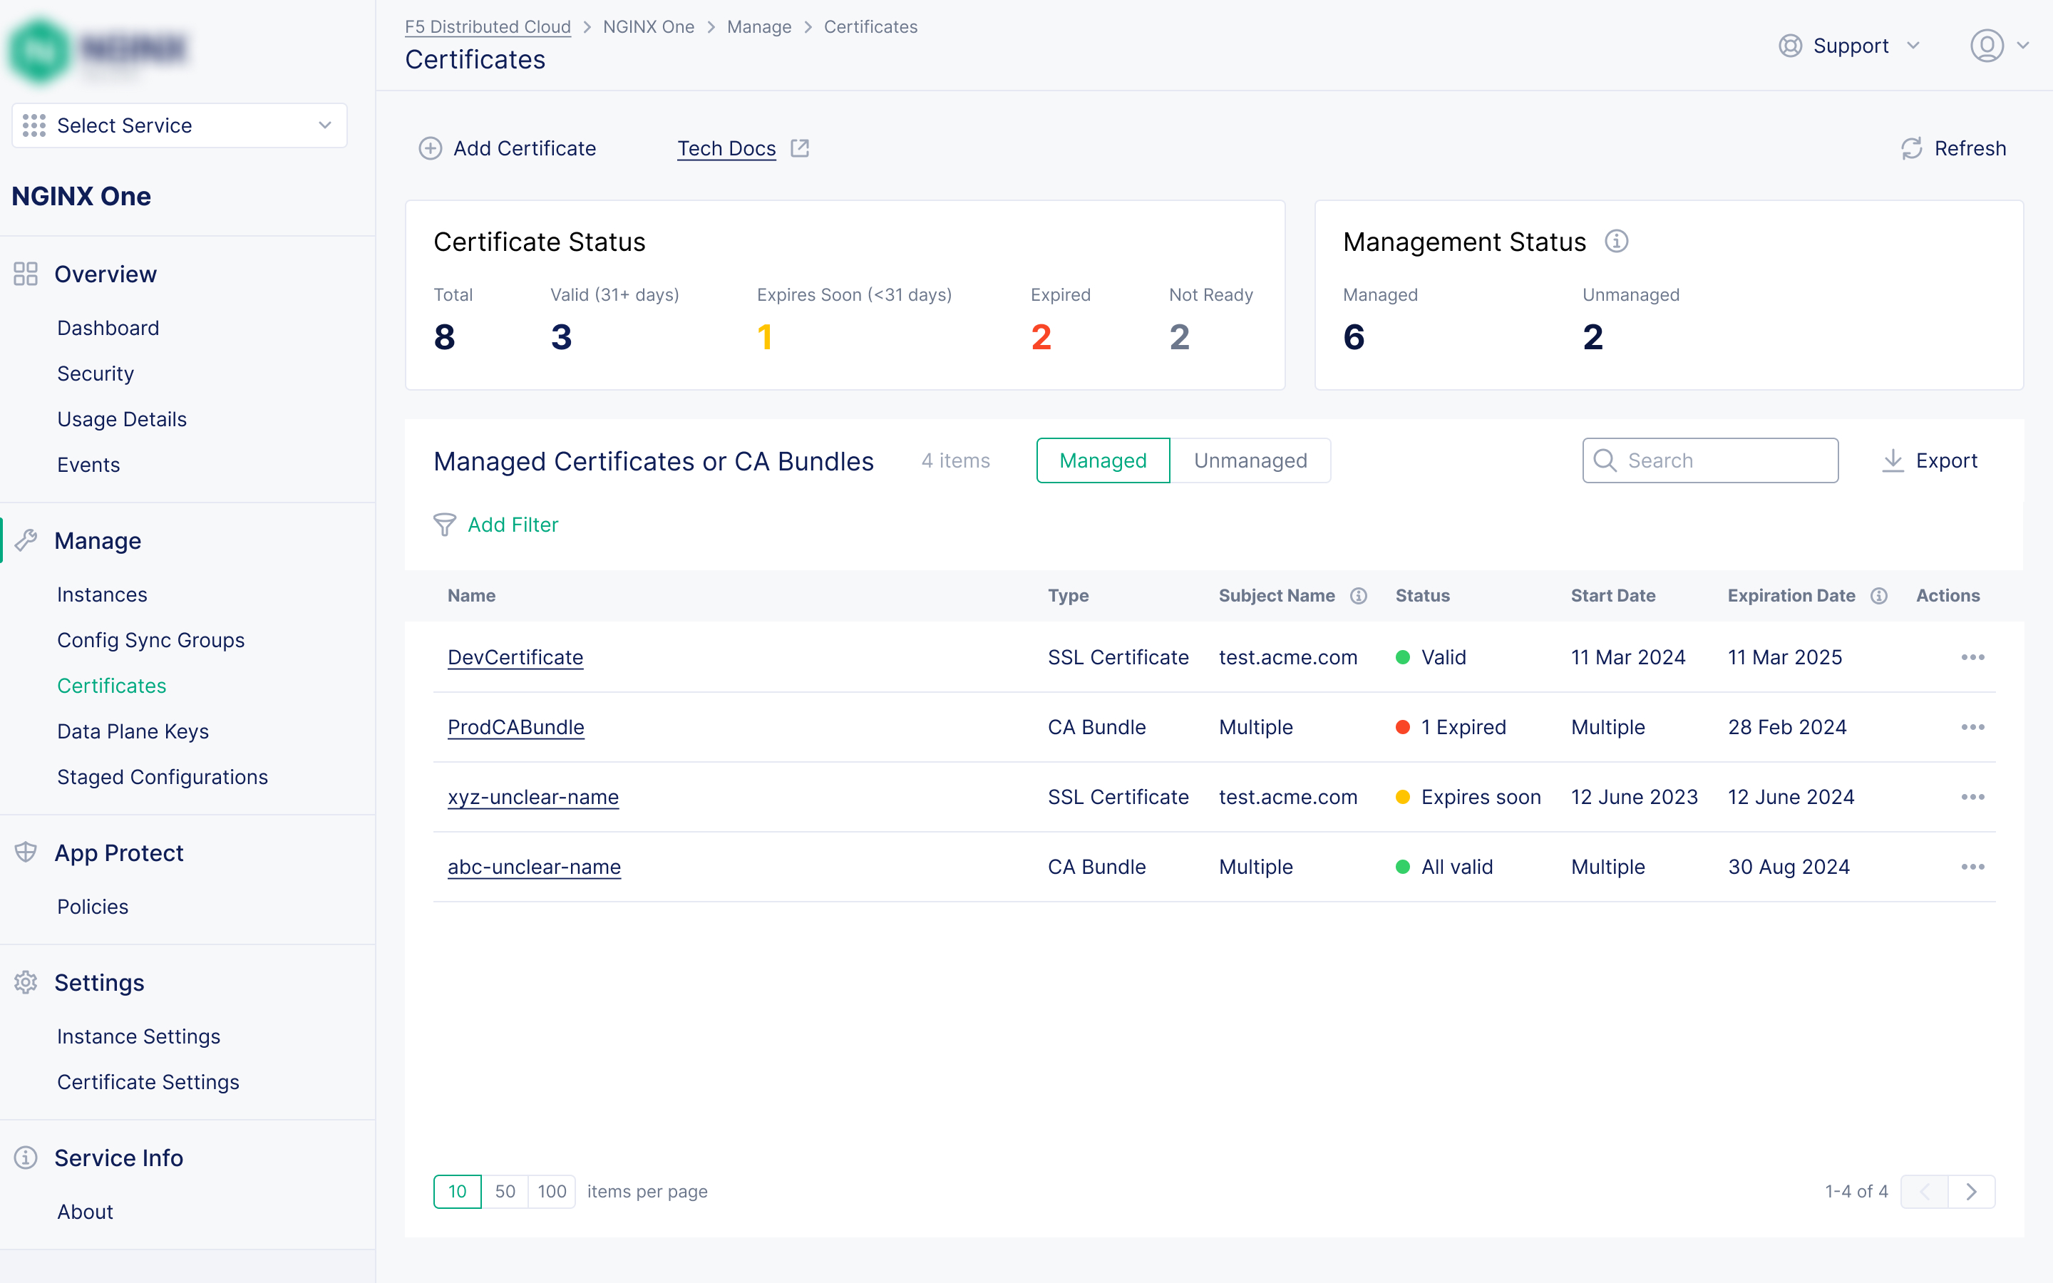Click the Management Status info icon

1616,242
